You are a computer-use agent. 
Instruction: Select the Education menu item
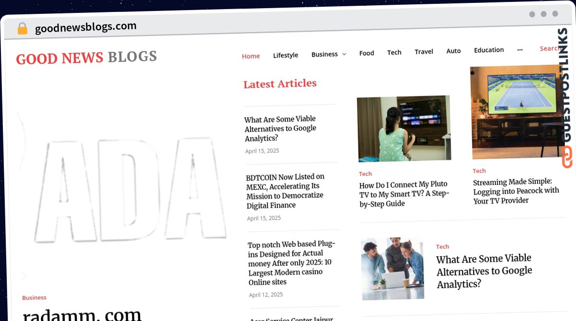click(489, 50)
